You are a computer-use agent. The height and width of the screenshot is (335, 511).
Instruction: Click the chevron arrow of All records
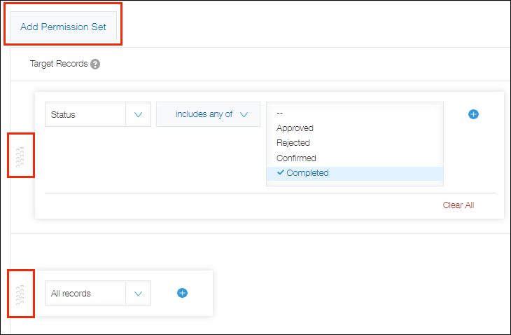(138, 294)
